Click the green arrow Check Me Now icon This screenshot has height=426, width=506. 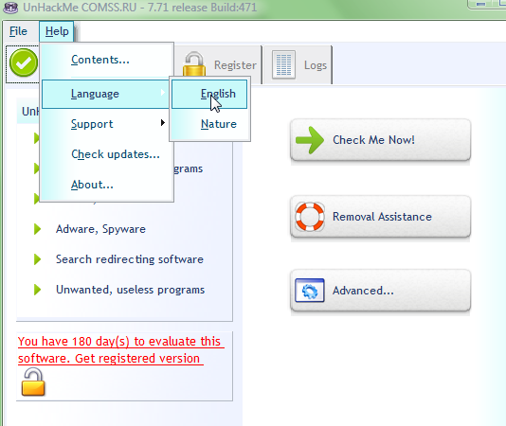310,140
